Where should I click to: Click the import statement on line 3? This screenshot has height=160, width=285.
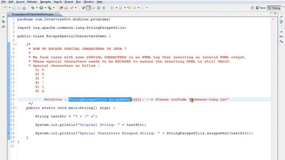pyautogui.click(x=72, y=28)
